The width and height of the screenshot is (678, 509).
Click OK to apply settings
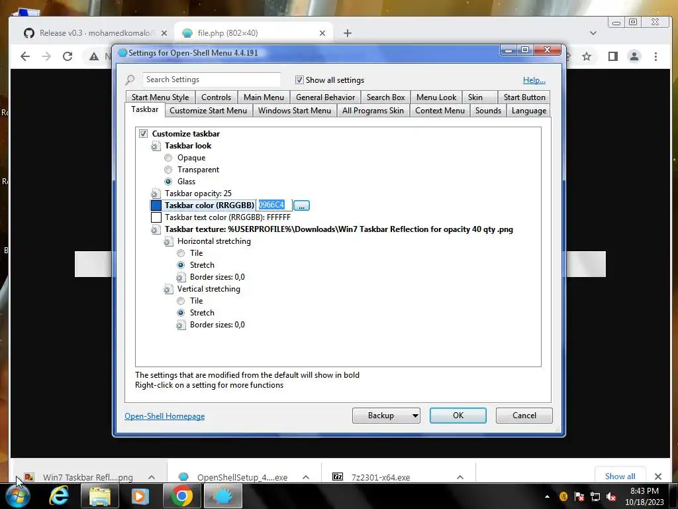pos(458,416)
